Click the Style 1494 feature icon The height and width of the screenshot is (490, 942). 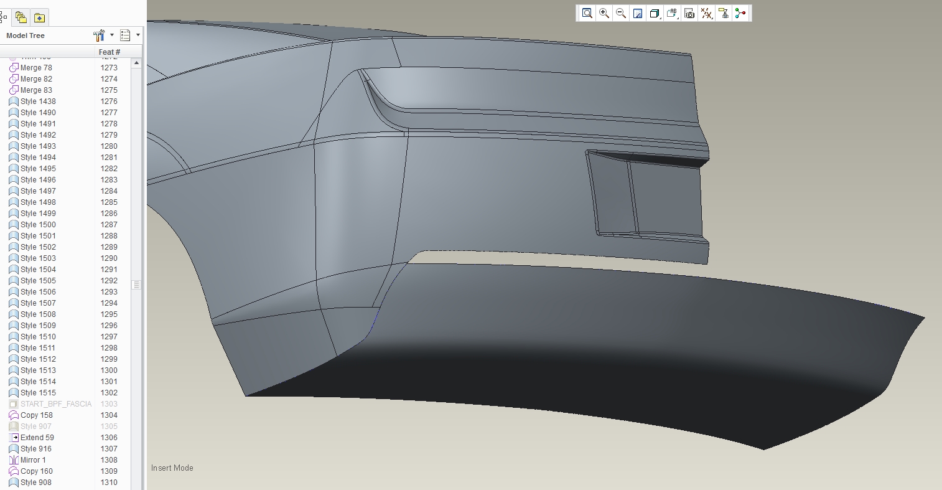coord(14,158)
